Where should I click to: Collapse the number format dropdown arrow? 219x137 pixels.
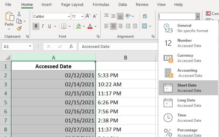tap(197, 17)
